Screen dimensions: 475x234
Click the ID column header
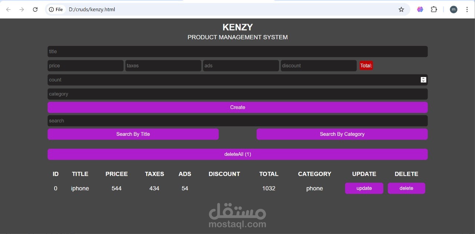(56, 174)
